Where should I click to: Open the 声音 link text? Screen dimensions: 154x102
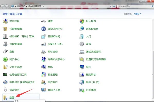(88, 44)
